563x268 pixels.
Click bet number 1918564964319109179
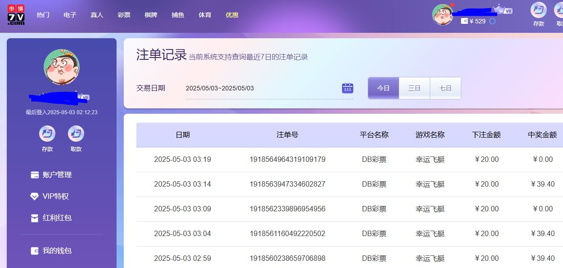[288, 160]
